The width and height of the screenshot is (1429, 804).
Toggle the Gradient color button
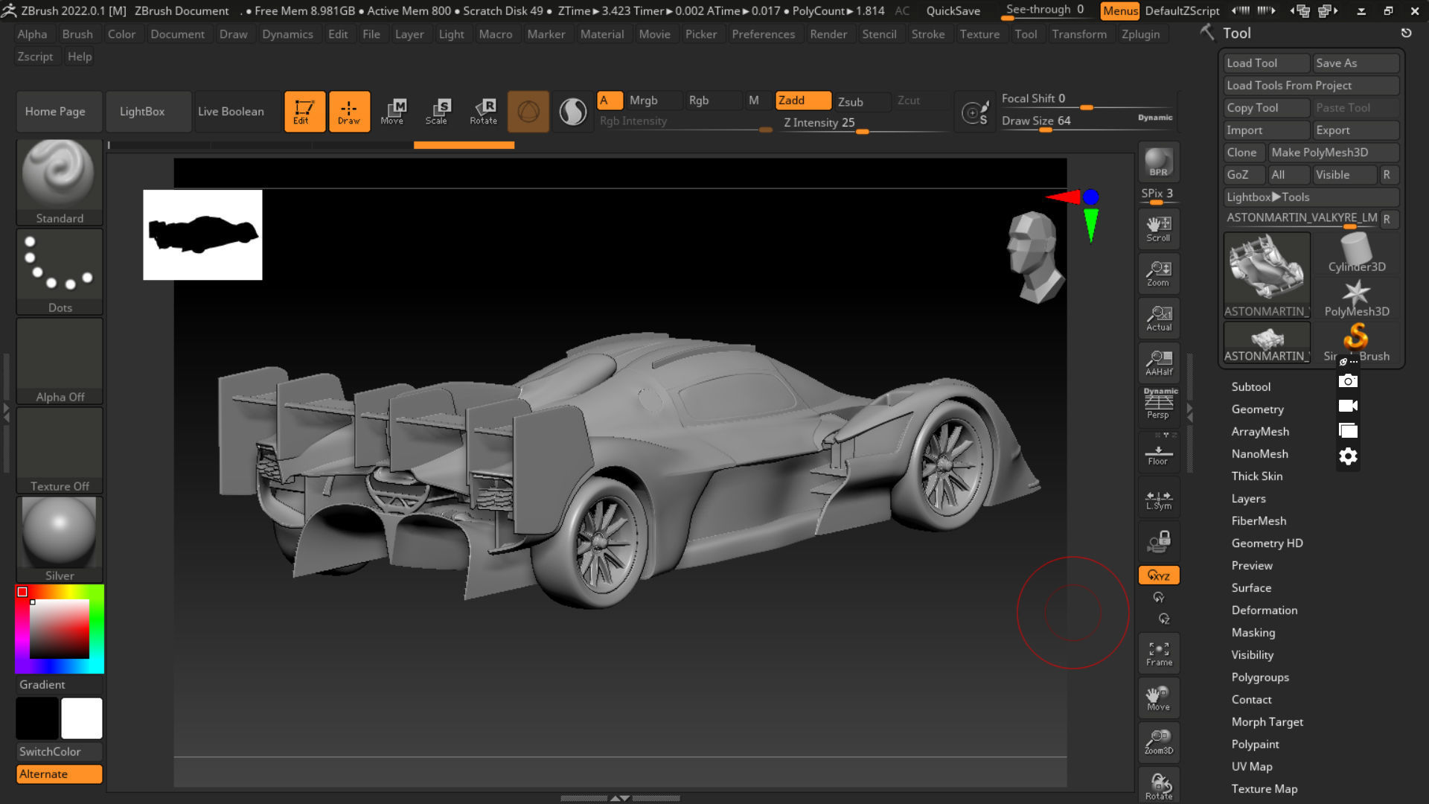pyautogui.click(x=60, y=685)
